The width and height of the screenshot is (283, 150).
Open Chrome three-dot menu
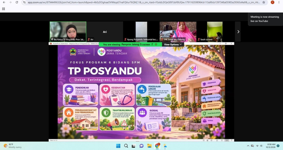[x=279, y=2]
